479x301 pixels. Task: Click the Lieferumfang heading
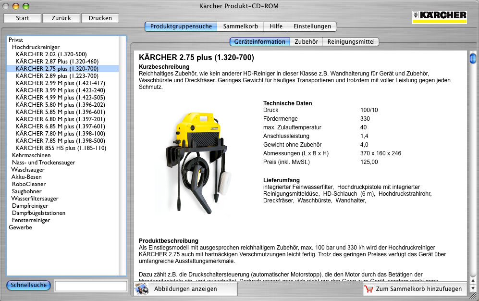[282, 180]
